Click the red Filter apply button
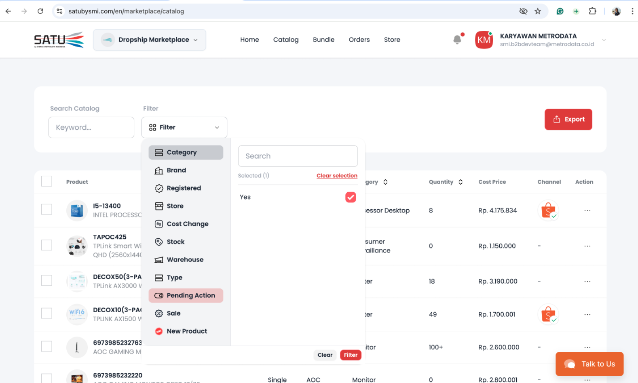Screen dimensions: 638x383 coord(351,355)
